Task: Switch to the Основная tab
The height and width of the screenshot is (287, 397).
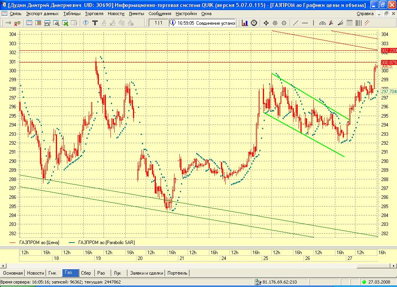Action: point(13,273)
